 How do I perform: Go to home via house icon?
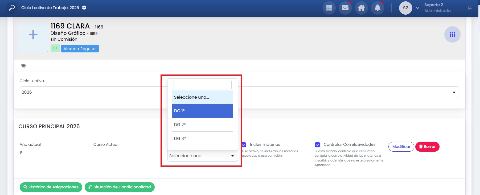361,8
